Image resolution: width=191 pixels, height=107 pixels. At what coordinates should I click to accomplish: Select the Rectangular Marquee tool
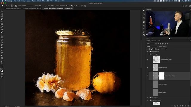click(2, 14)
